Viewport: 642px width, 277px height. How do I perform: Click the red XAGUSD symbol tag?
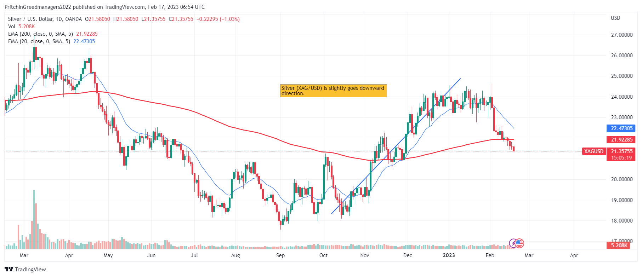click(593, 151)
